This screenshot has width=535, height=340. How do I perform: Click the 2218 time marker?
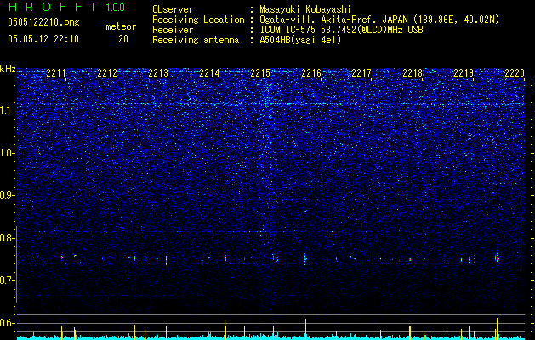[x=413, y=73]
